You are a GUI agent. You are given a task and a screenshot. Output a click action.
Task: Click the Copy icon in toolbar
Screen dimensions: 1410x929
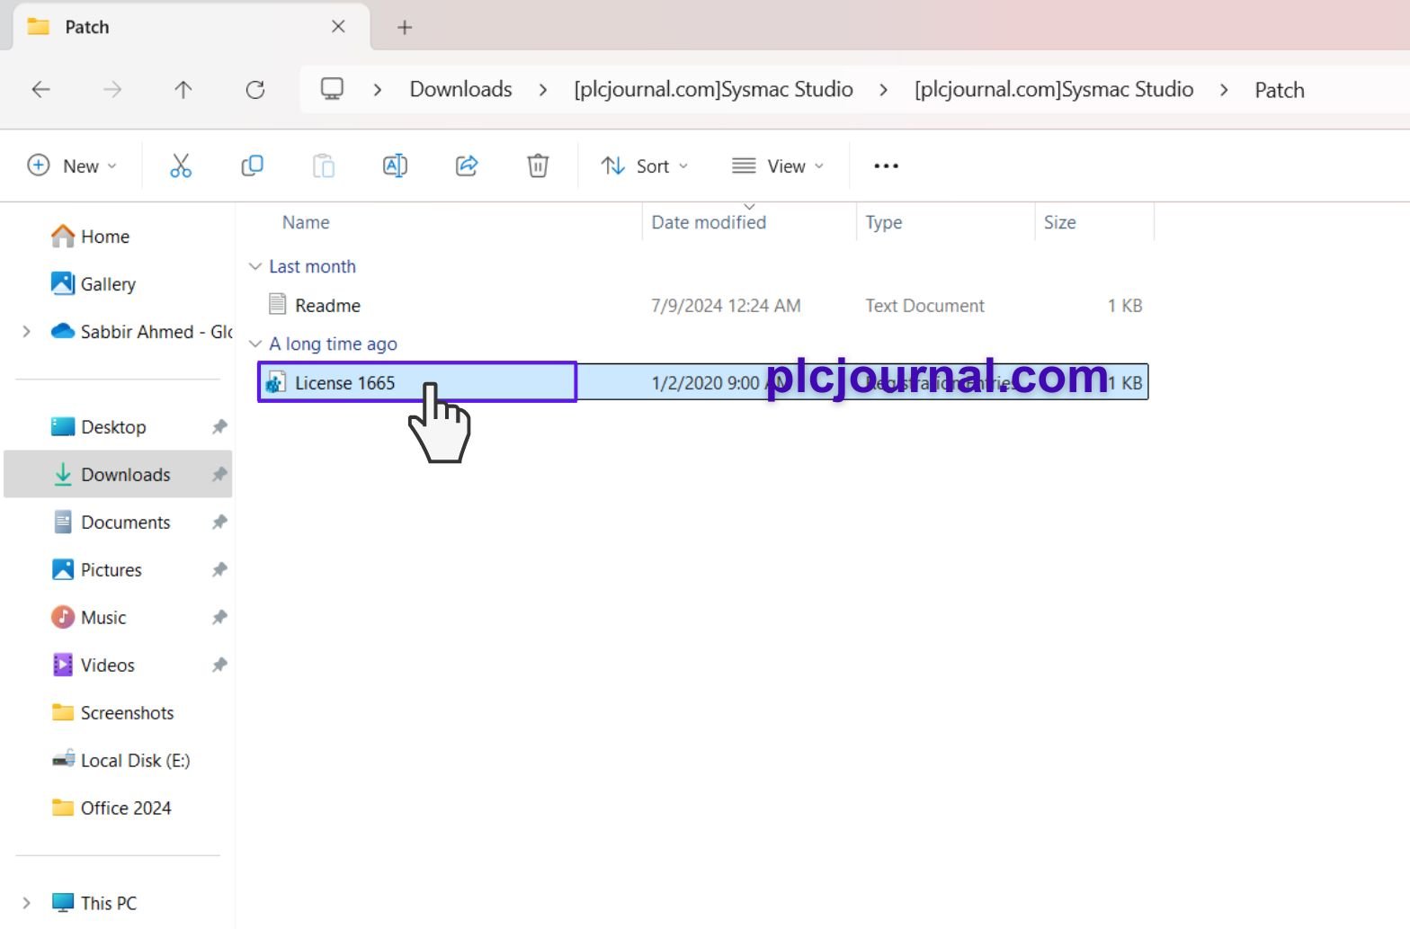click(x=252, y=165)
